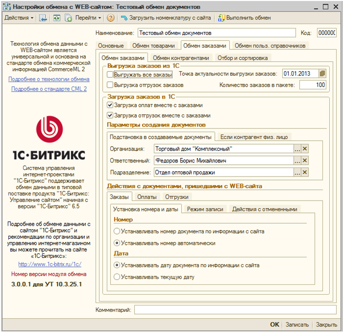Open the Режим записи tab
The height and width of the screenshot is (332, 343).
click(x=205, y=209)
